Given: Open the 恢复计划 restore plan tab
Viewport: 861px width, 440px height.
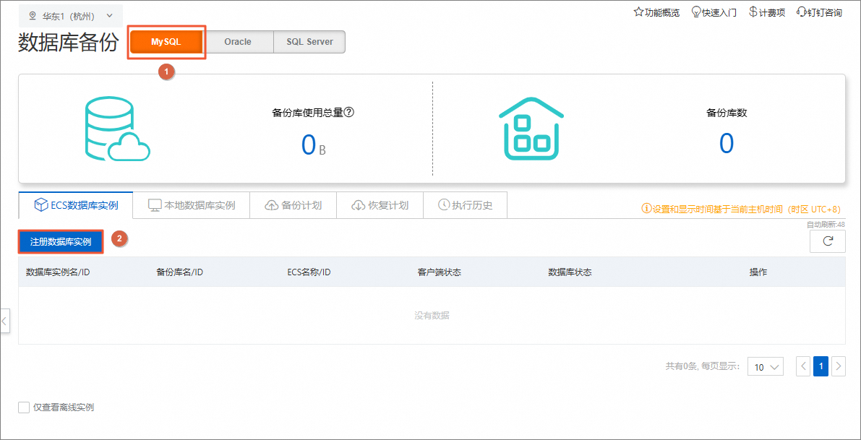Looking at the screenshot, I should (x=380, y=206).
